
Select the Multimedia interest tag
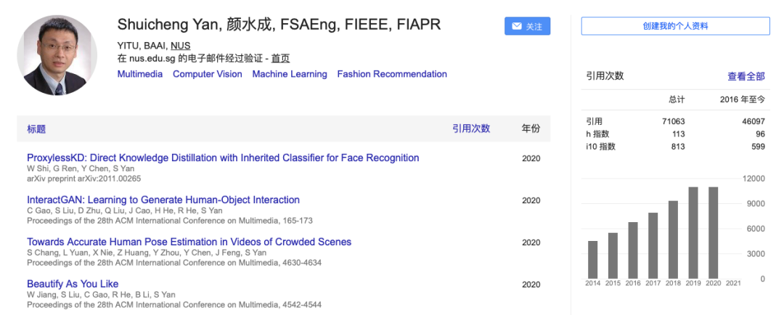(139, 74)
